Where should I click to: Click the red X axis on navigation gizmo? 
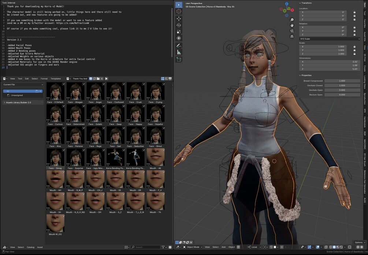click(292, 10)
